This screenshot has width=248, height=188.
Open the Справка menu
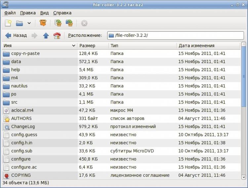click(62, 13)
